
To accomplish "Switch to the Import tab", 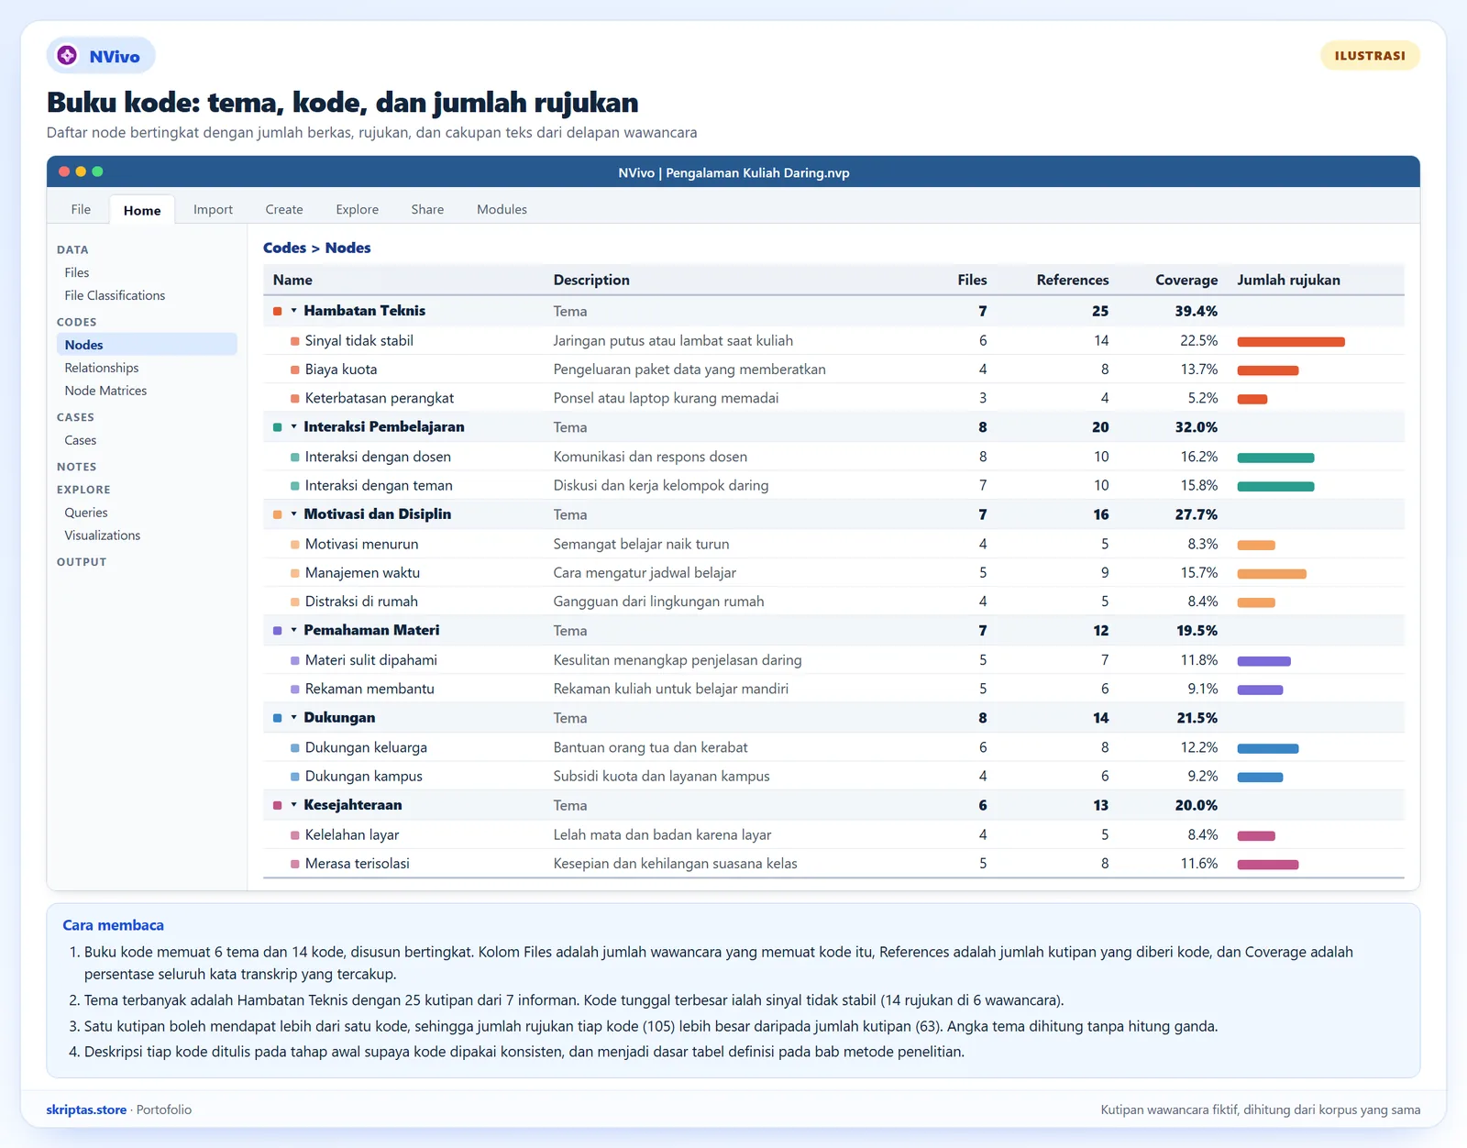I will coord(213,210).
